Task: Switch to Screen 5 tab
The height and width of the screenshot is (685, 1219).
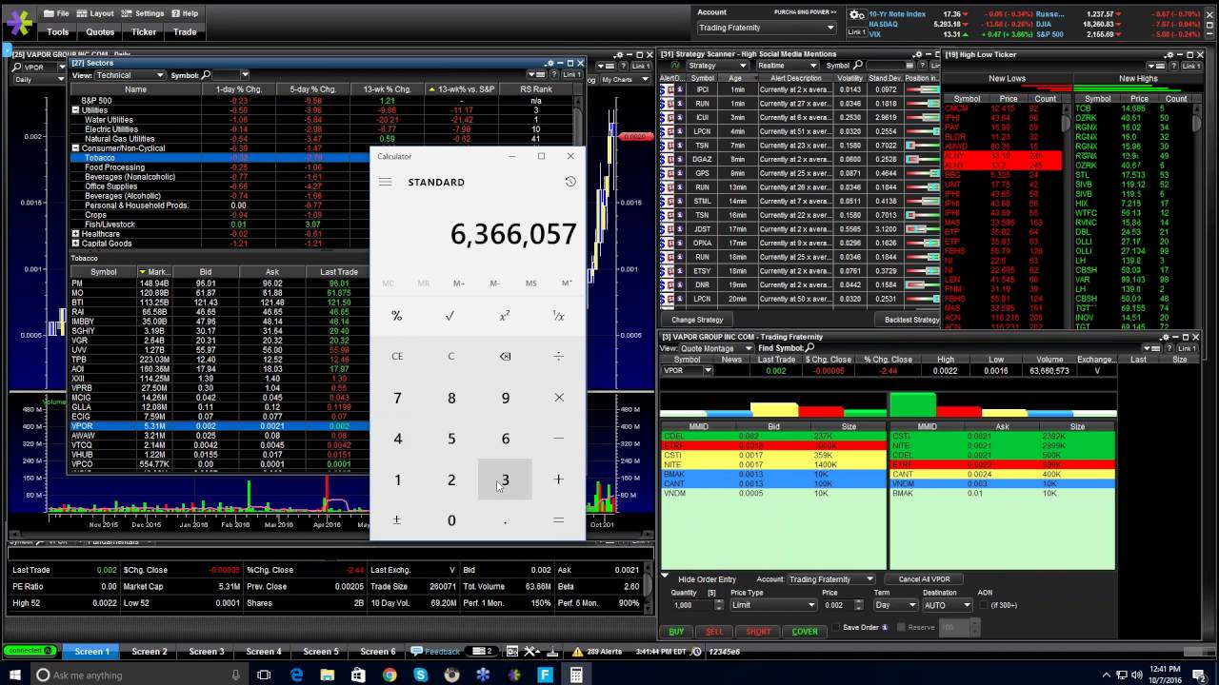Action: click(321, 652)
